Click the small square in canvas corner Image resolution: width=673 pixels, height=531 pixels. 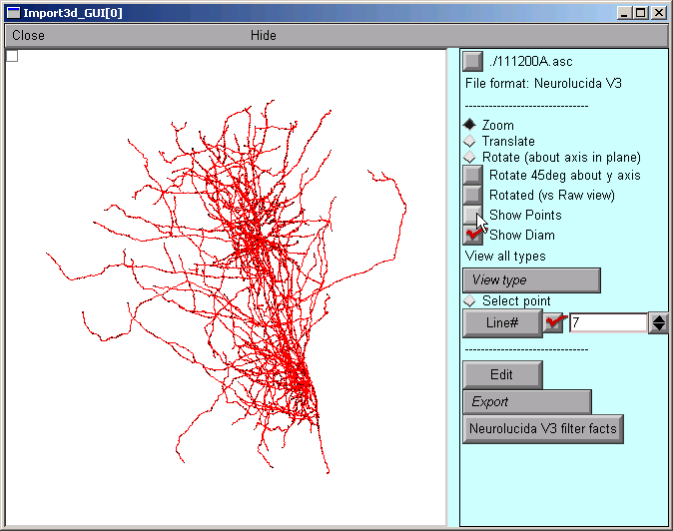tap(12, 56)
